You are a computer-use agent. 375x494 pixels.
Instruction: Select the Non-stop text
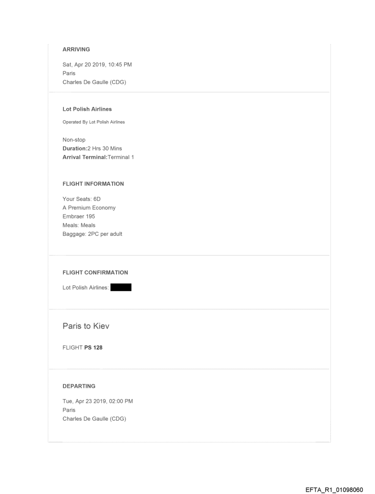coord(74,140)
